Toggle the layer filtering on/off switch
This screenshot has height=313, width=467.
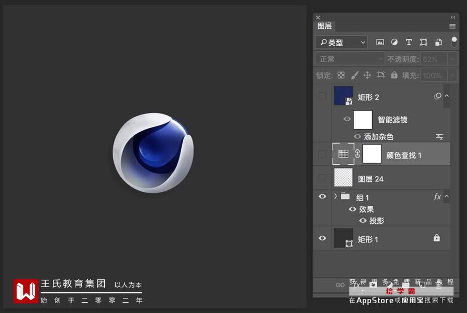454,42
